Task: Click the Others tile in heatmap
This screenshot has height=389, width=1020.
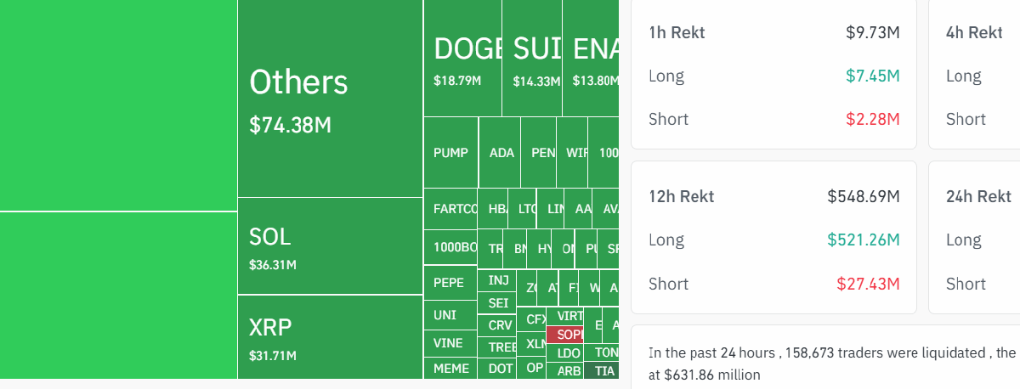Action: pos(330,99)
